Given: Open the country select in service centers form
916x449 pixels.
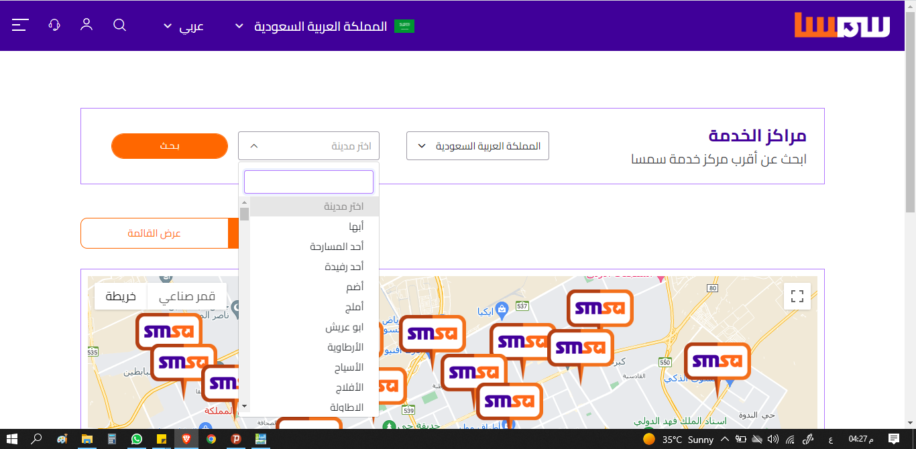Looking at the screenshot, I should tap(477, 145).
